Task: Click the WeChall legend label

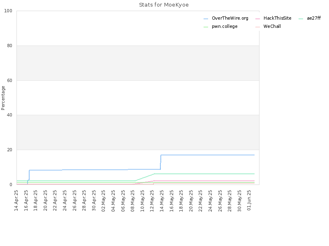Action: [x=272, y=26]
